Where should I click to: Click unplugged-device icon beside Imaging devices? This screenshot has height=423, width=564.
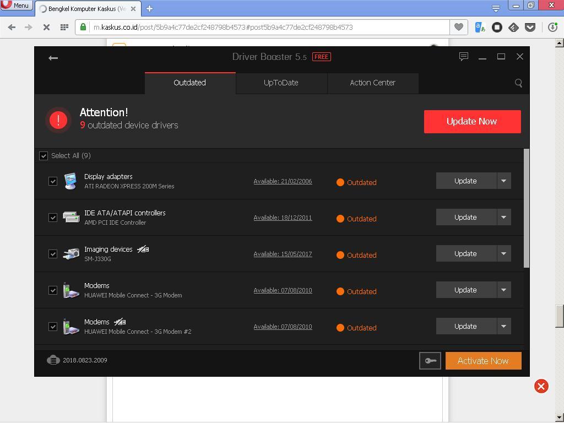(143, 249)
